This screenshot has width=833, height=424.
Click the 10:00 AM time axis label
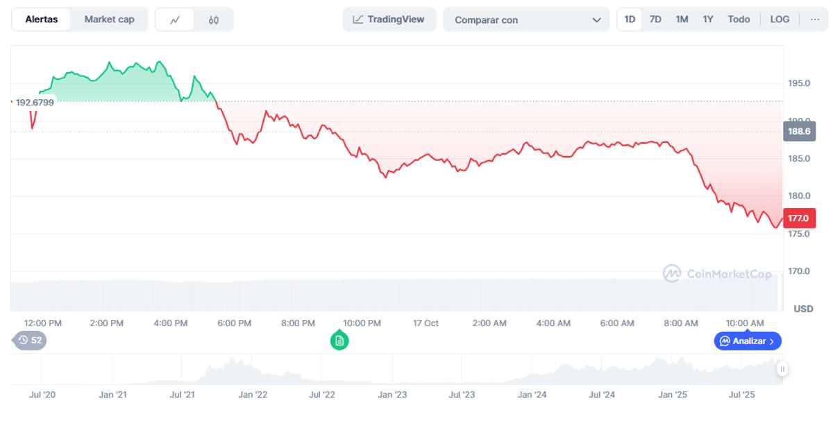pos(745,323)
